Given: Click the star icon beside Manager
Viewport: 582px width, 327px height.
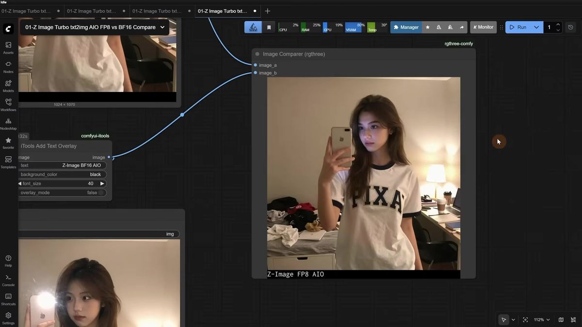Looking at the screenshot, I should coord(427,27).
